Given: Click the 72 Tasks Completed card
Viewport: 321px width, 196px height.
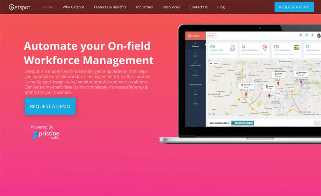Looking at the screenshot, I should pyautogui.click(x=312, y=50).
